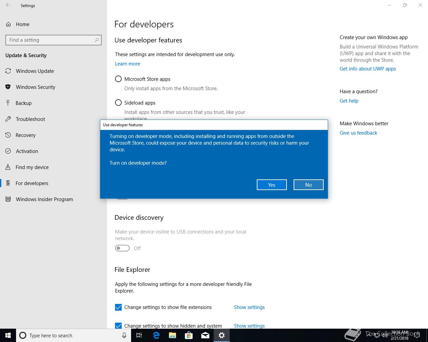This screenshot has width=428, height=342.
Task: Open the notification center icon
Action: click(x=417, y=335)
